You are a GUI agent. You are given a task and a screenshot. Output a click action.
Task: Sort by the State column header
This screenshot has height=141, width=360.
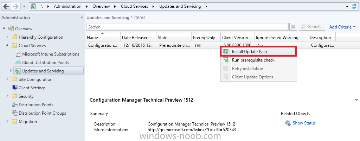tap(174, 37)
